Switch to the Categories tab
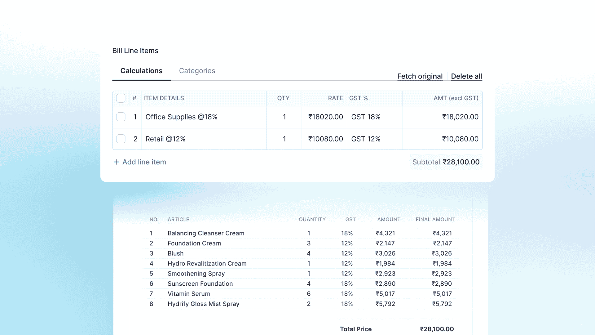The height and width of the screenshot is (335, 595). point(197,71)
